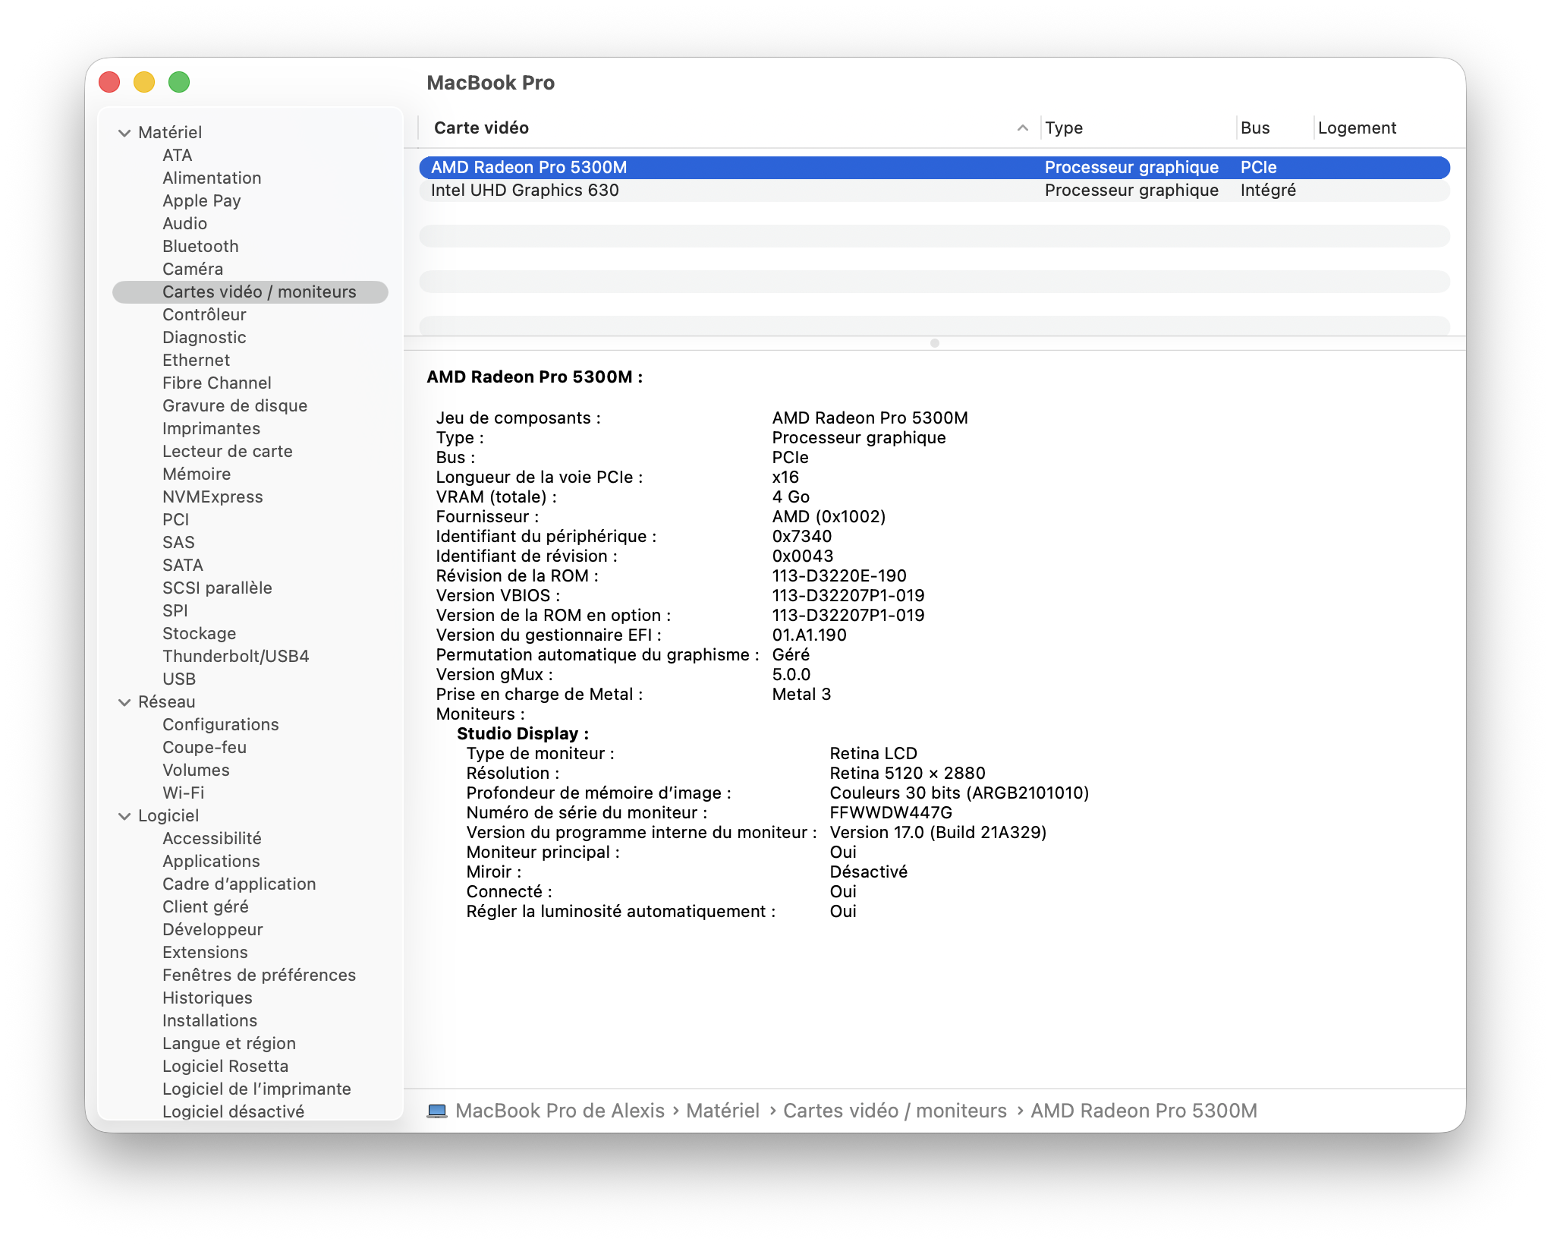This screenshot has height=1245, width=1551.
Task: Select Accessibilité under Logiciel
Action: (212, 838)
